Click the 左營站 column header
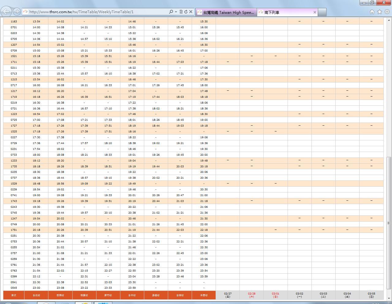The height and width of the screenshot is (304, 392). point(204,295)
